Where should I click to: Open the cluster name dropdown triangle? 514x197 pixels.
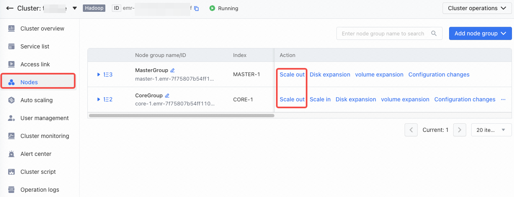(x=74, y=8)
